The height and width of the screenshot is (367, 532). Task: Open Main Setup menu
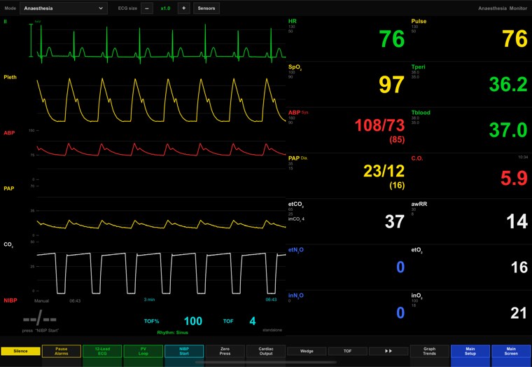(470, 351)
